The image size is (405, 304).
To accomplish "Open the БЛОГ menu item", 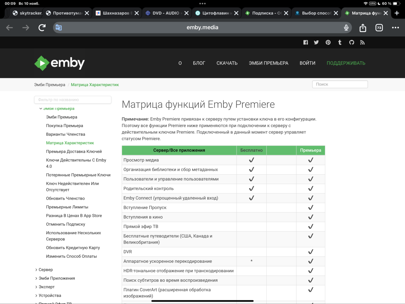I will click(x=199, y=63).
